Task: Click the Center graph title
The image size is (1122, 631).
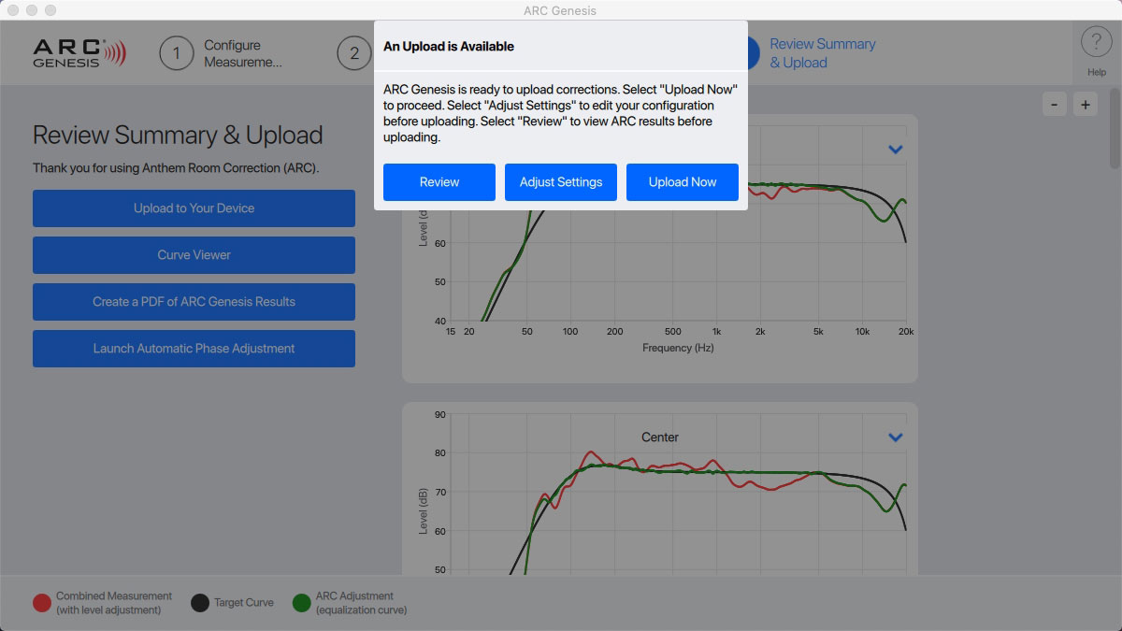Action: point(660,437)
